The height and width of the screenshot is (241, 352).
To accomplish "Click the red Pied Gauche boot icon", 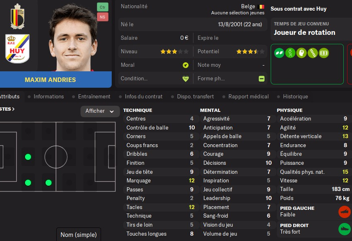I will click(x=344, y=211).
